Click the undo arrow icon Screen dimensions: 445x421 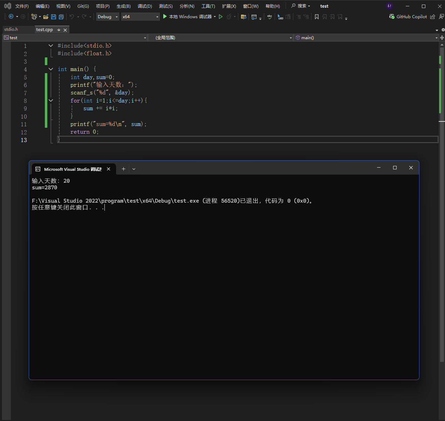point(72,16)
